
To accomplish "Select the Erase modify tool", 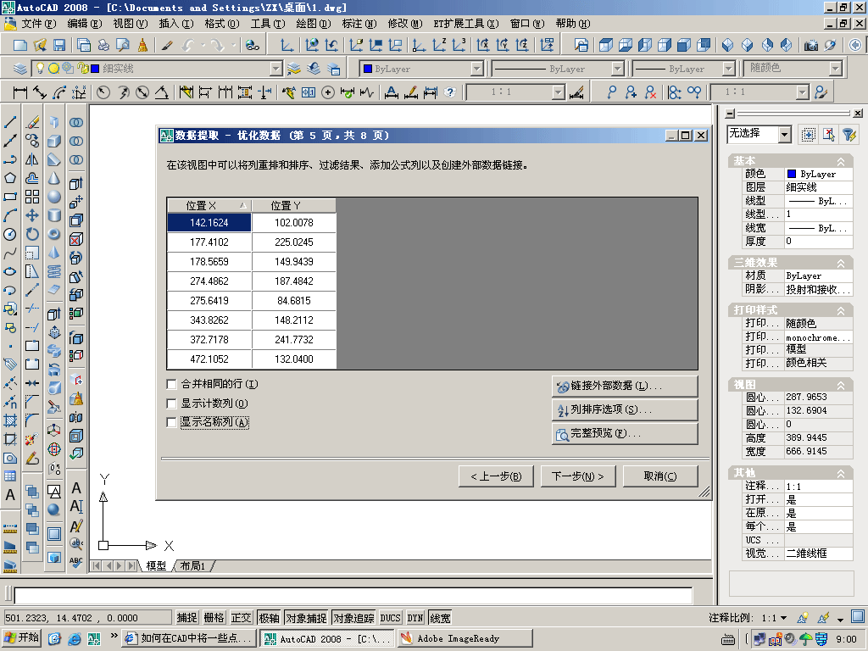I will pos(32,122).
